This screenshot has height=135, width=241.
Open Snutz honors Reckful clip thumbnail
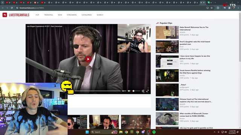click(167, 75)
